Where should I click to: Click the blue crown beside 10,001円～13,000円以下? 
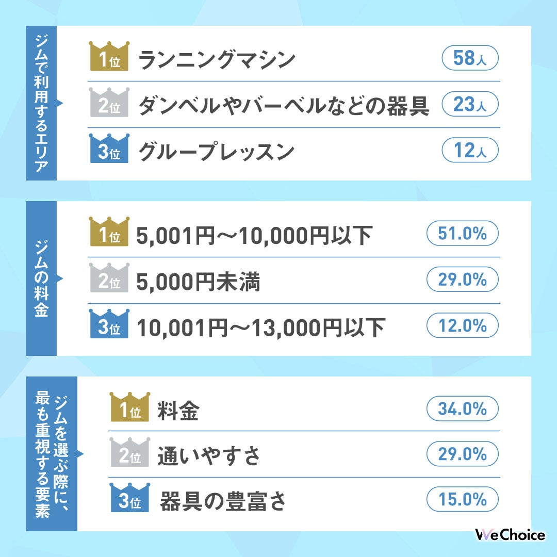[x=108, y=325]
